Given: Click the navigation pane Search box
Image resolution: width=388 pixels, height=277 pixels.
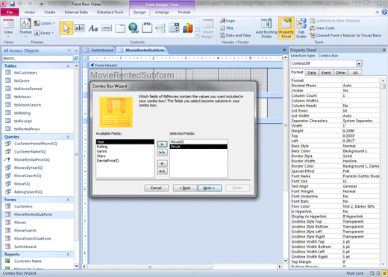Looking at the screenshot, I should [37, 58].
